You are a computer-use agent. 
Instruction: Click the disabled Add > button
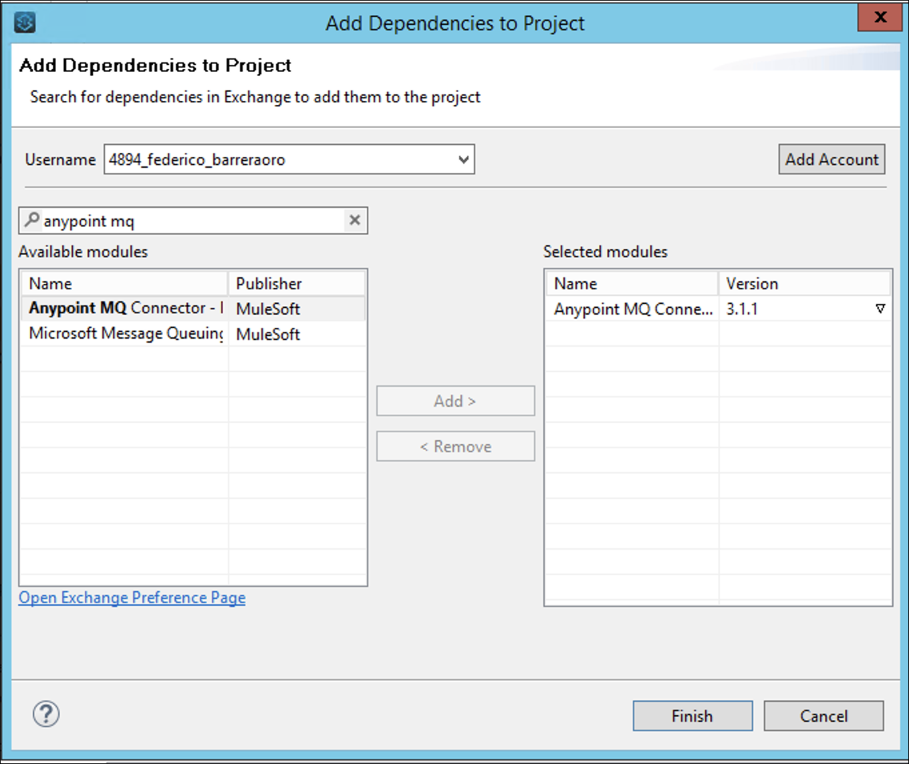click(455, 401)
